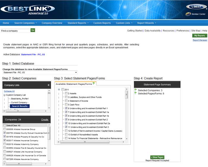The image size is (208, 167).
Task: Click Companies list horizontal scrollbar thumb
Action: (19, 164)
